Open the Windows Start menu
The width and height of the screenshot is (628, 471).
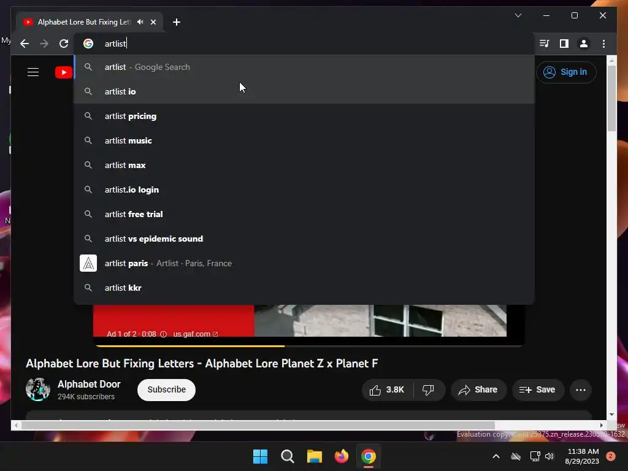[260, 456]
